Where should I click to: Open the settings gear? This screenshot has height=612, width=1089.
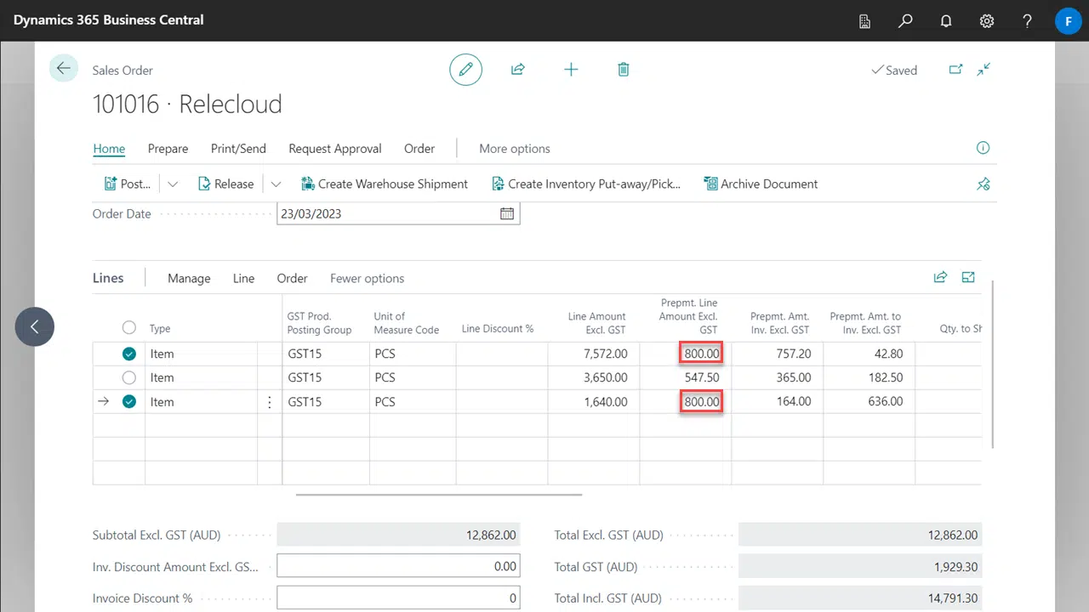987,20
